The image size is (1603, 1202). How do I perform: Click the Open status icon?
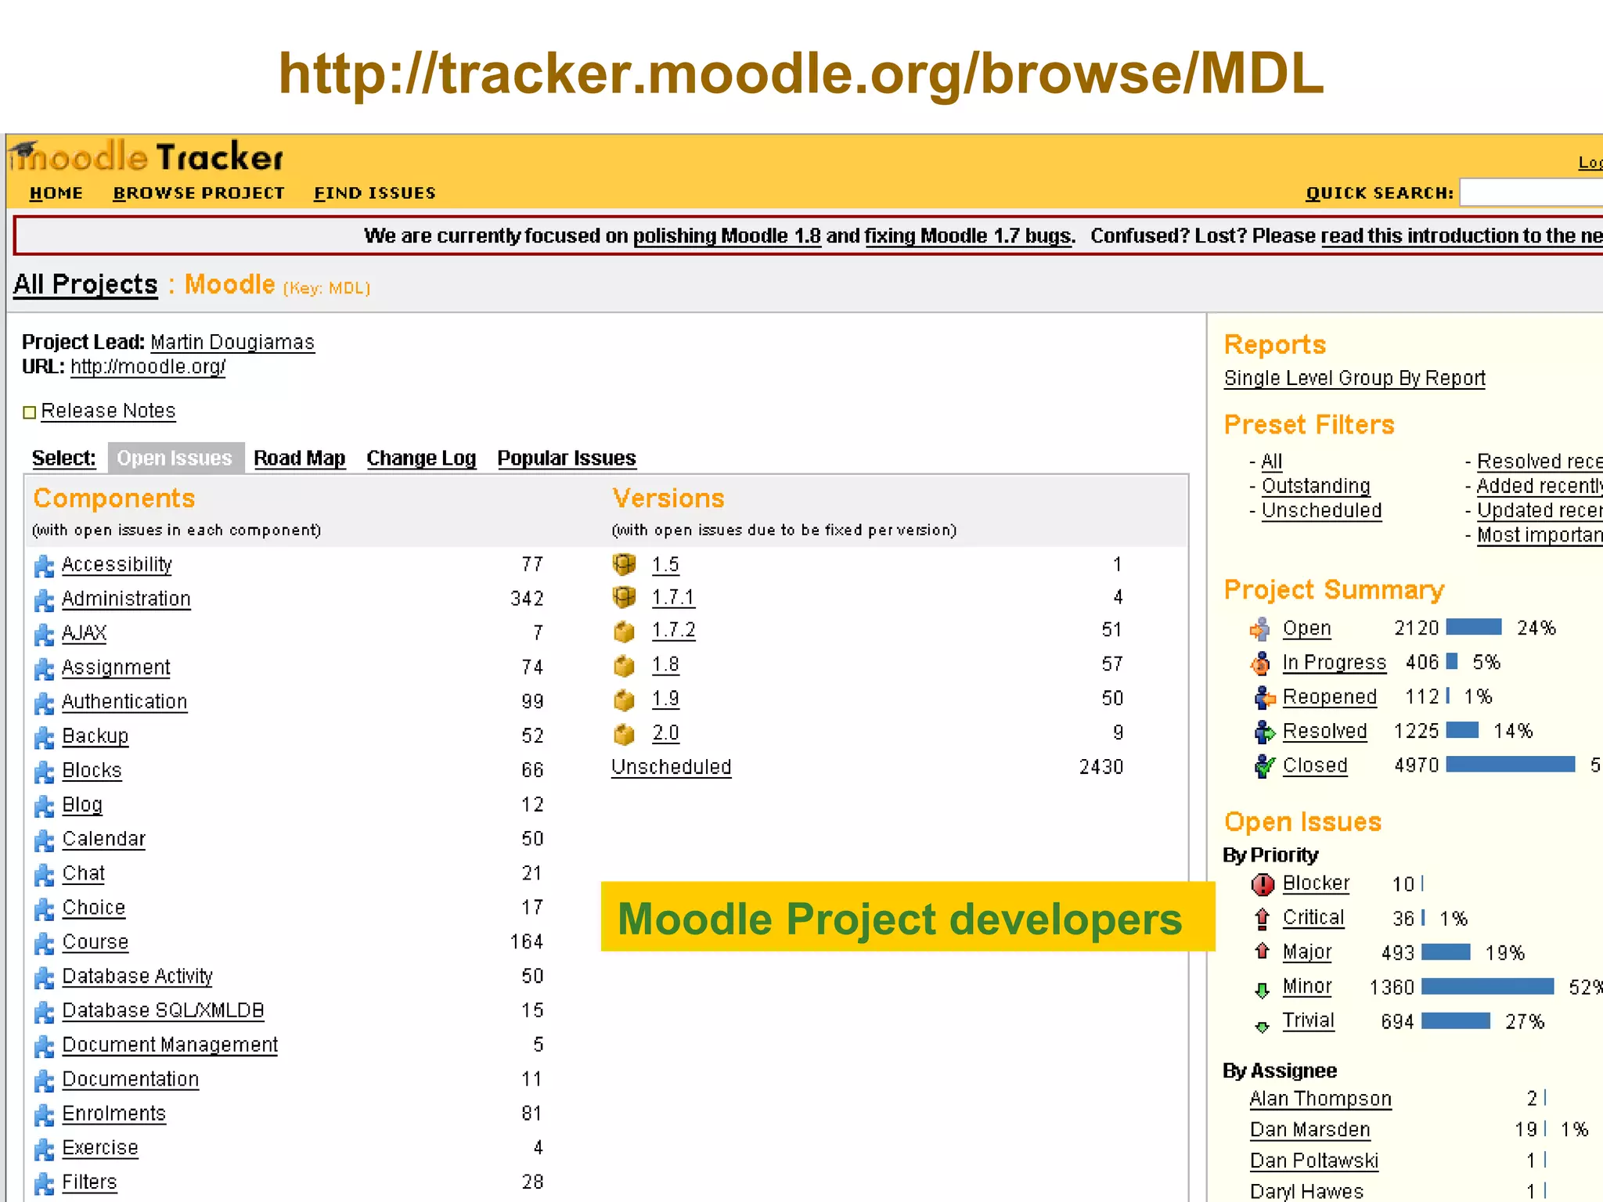click(x=1261, y=629)
